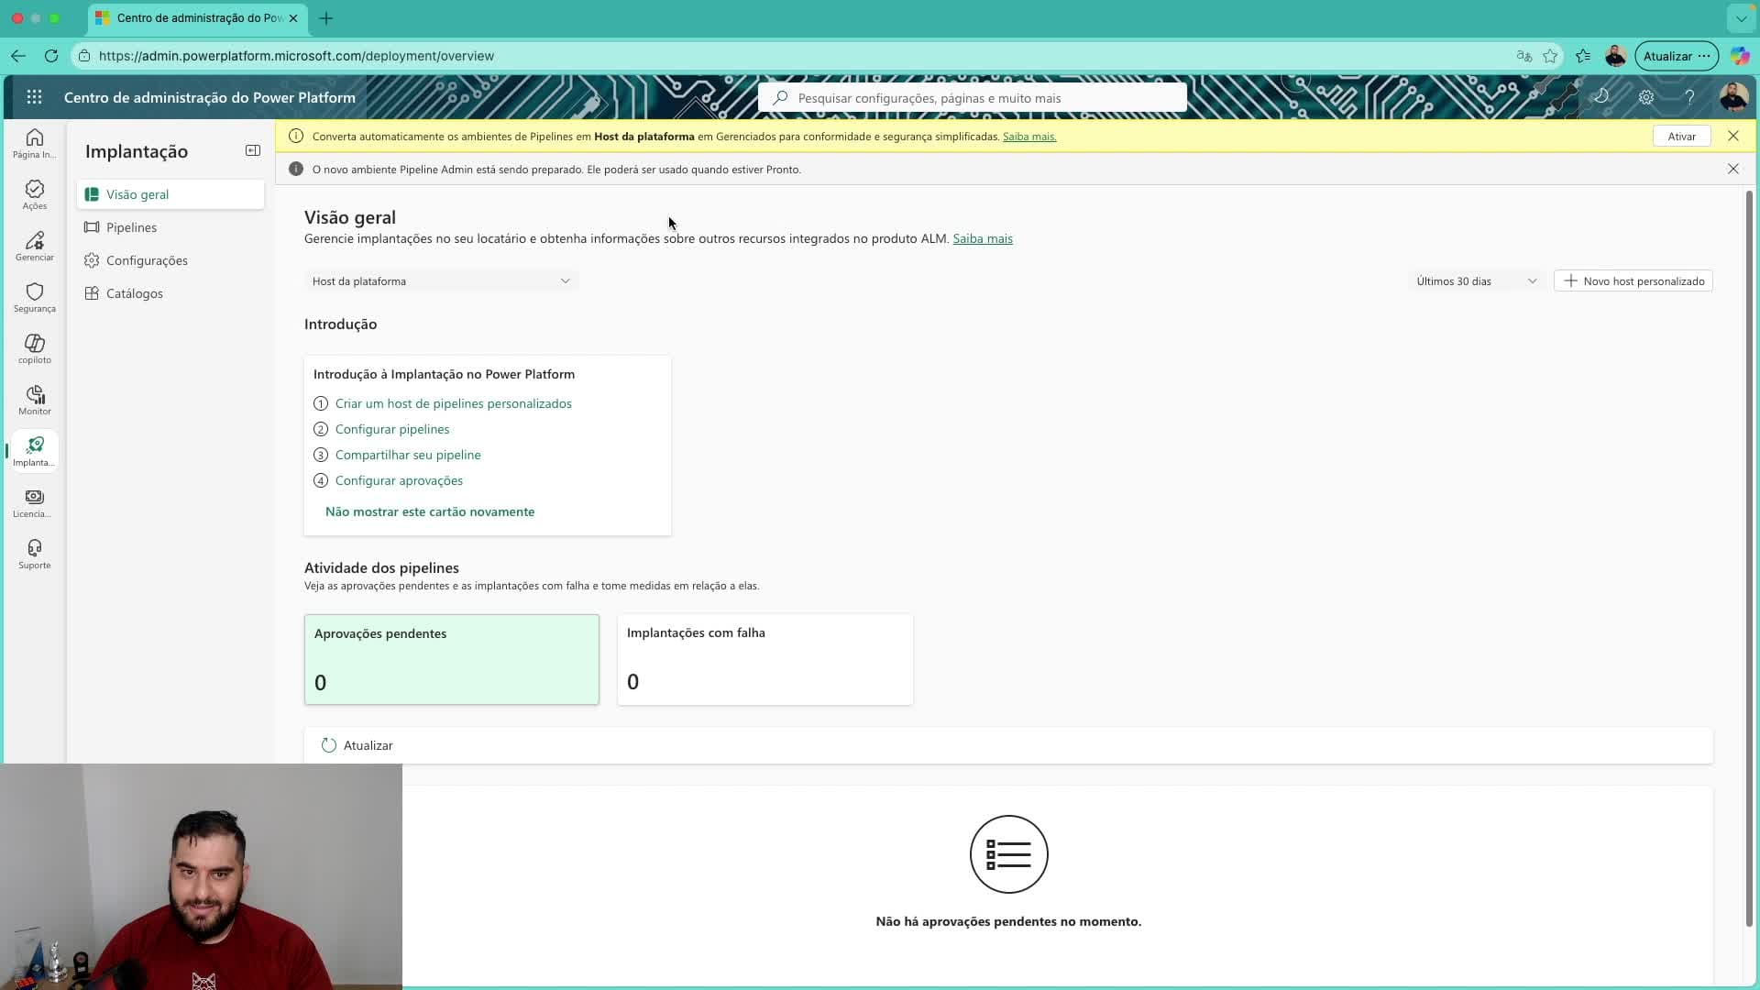Open the Suporte section
The width and height of the screenshot is (1760, 990).
(x=34, y=553)
